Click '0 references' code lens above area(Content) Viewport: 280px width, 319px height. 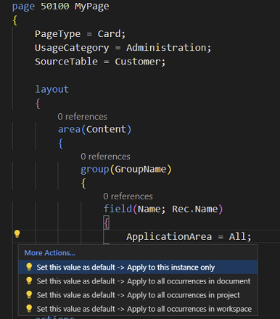click(x=82, y=117)
